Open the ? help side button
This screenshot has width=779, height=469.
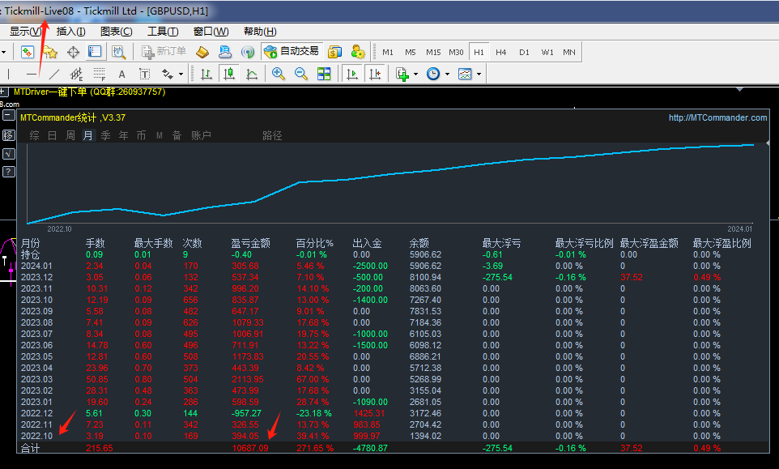pyautogui.click(x=8, y=172)
